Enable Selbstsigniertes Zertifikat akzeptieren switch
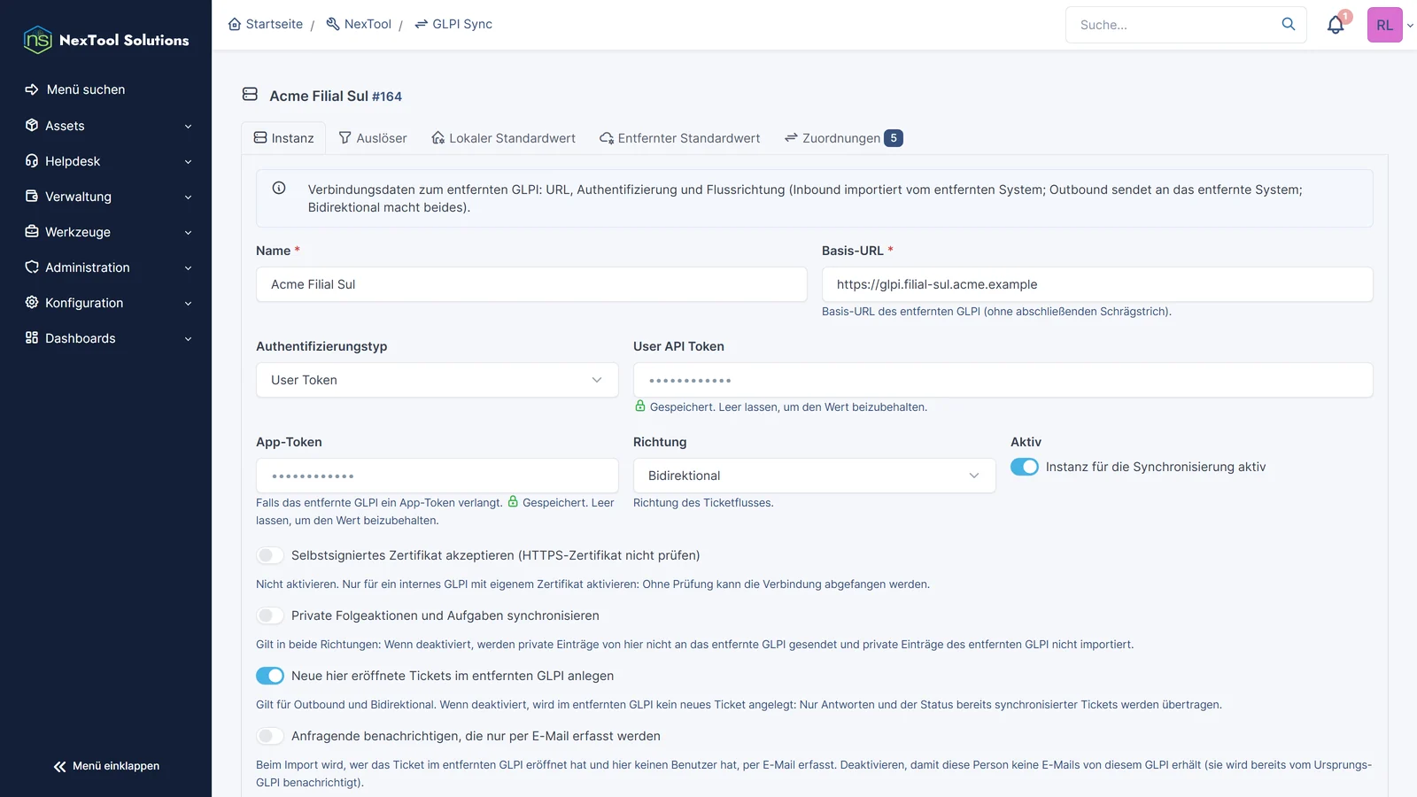This screenshot has height=797, width=1417. (270, 555)
